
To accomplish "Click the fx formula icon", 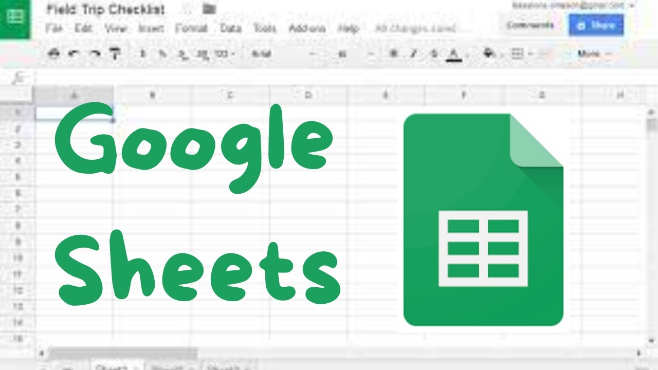I will [x=19, y=78].
